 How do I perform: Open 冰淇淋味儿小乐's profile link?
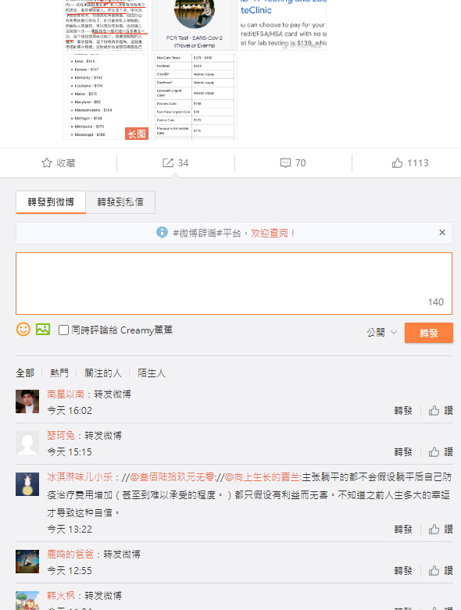point(80,477)
